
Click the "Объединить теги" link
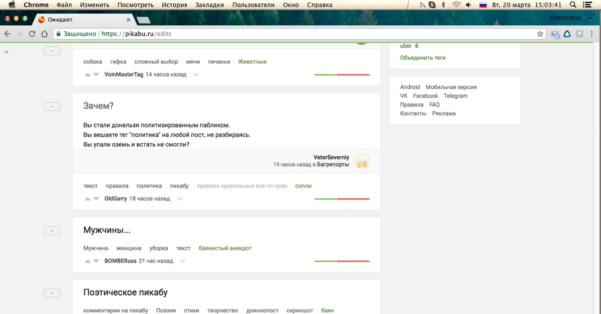click(422, 57)
